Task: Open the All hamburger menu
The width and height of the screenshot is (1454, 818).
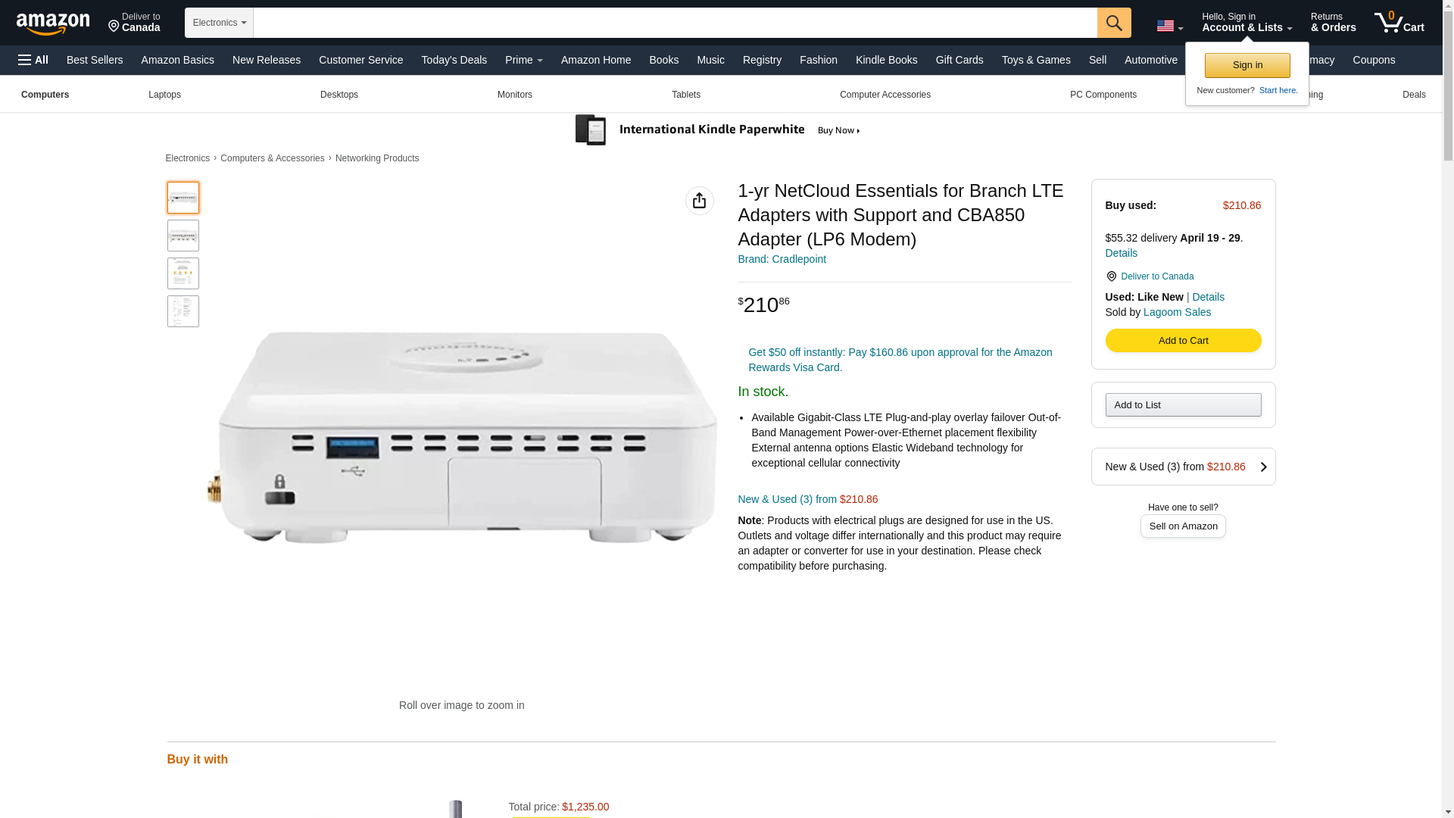Action: click(33, 60)
